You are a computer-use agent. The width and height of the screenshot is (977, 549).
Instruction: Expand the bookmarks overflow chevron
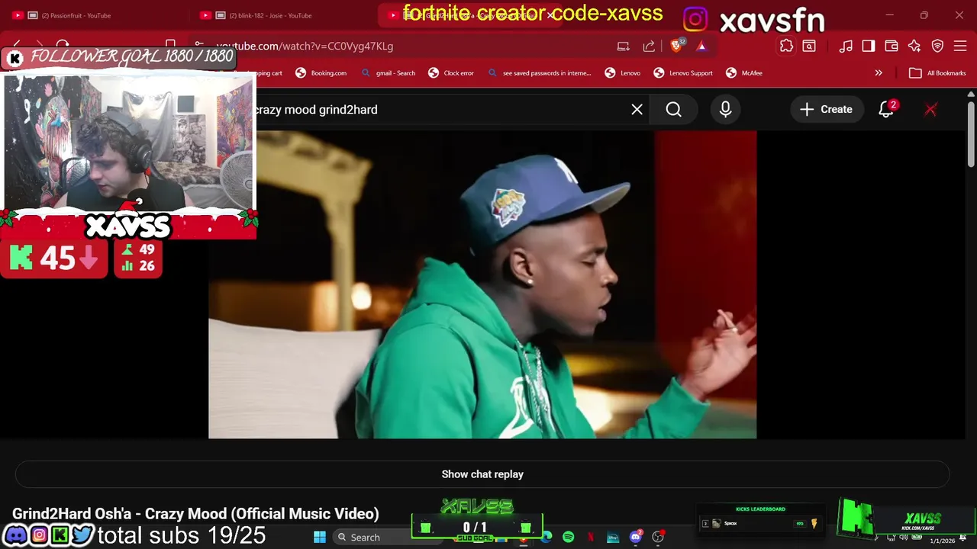[879, 73]
